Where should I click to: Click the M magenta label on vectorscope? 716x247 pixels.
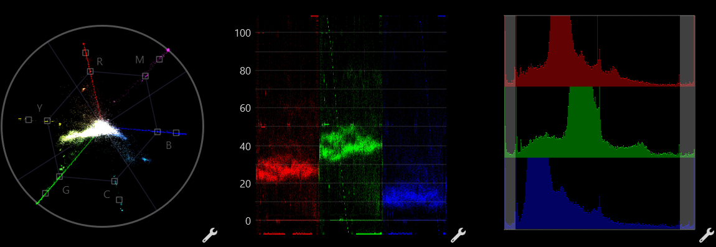click(139, 60)
